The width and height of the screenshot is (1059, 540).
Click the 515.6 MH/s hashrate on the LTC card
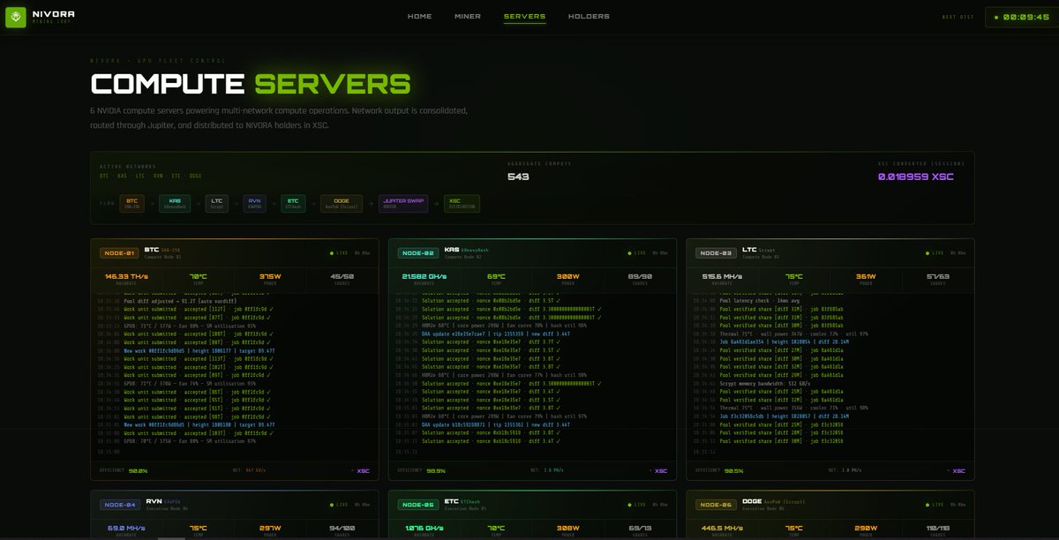click(723, 276)
